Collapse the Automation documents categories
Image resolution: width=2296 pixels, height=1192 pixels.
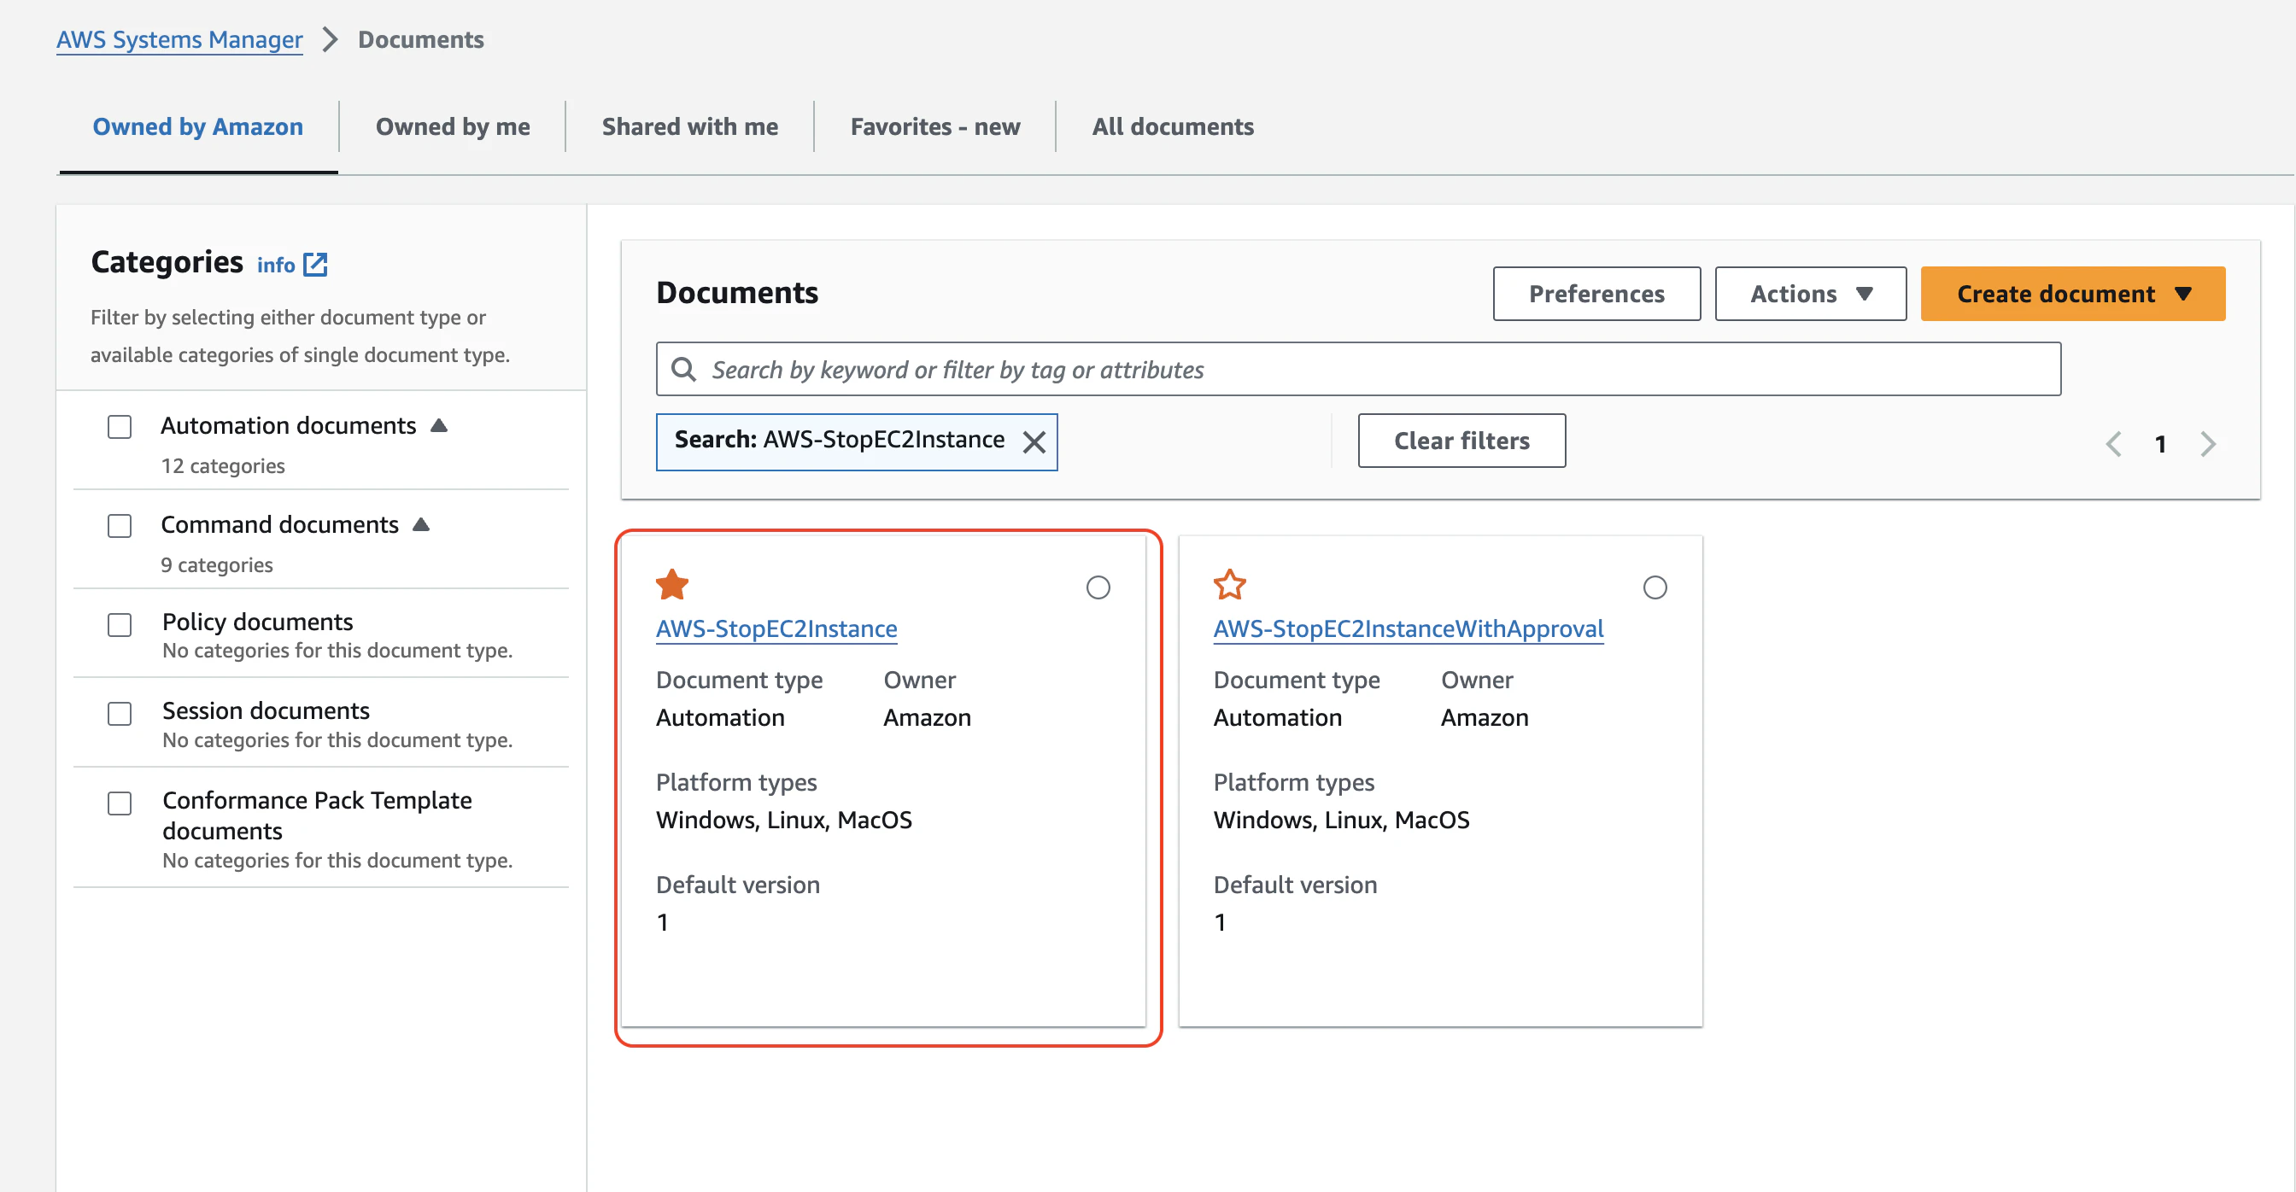(x=438, y=425)
